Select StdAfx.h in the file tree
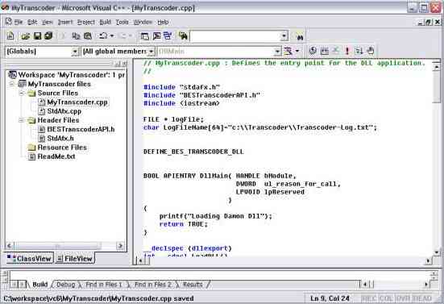444x304 pixels. click(60, 139)
